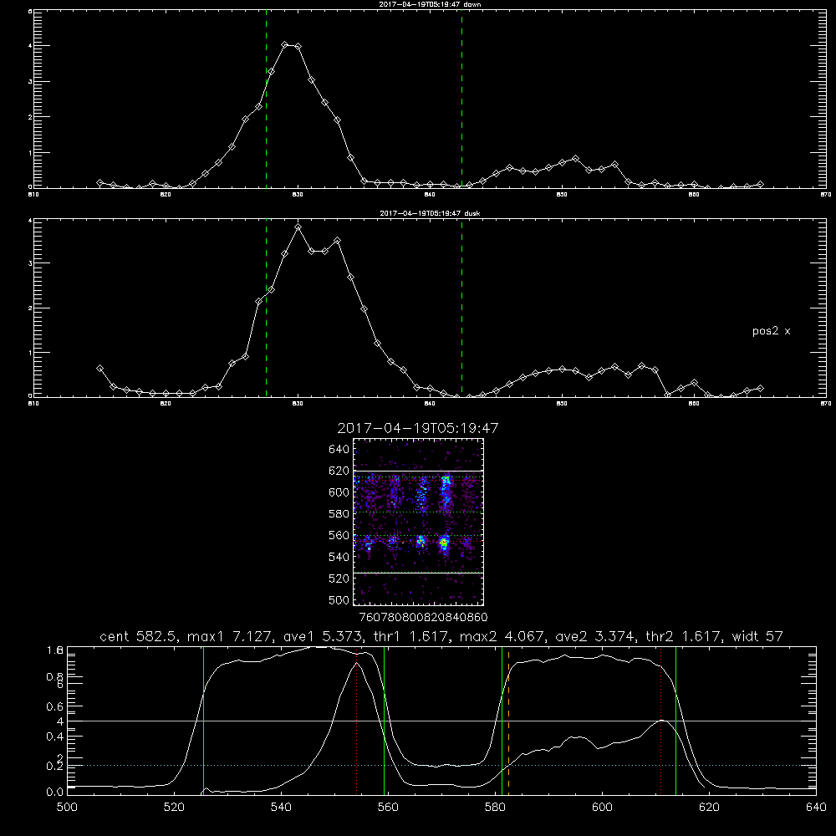Click heatmap y-axis label 620
Image resolution: width=836 pixels, height=836 pixels.
click(339, 471)
